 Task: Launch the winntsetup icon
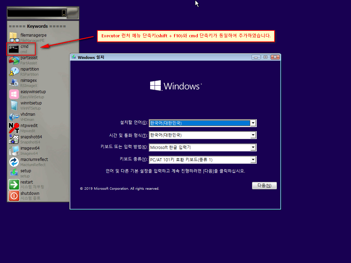click(14, 105)
